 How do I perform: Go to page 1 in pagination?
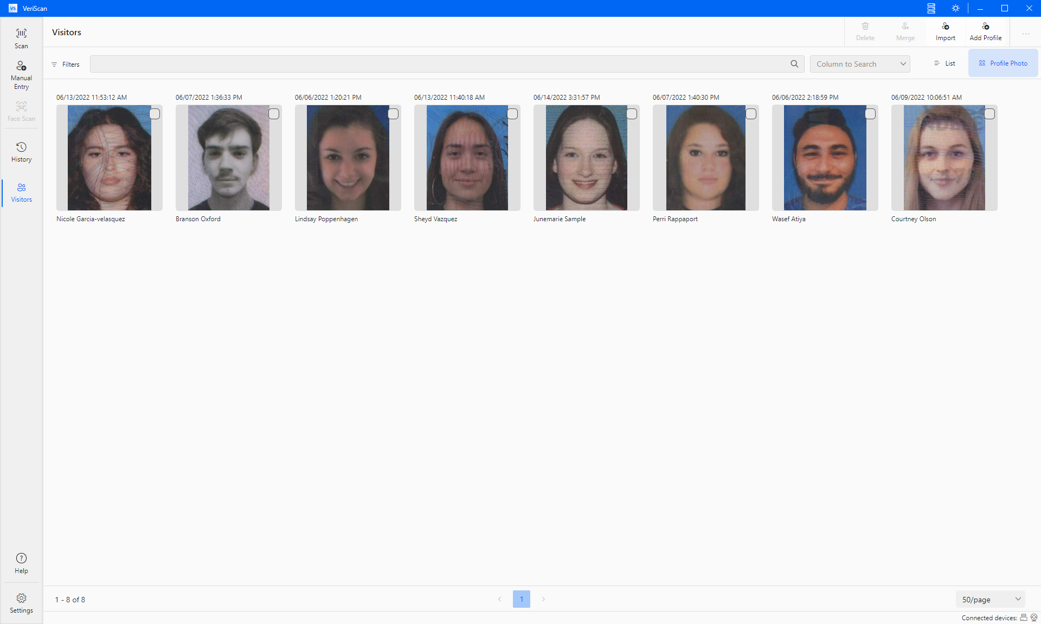[x=522, y=599]
